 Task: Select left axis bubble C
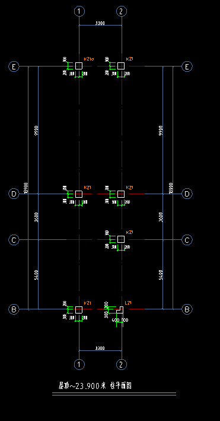point(14,240)
